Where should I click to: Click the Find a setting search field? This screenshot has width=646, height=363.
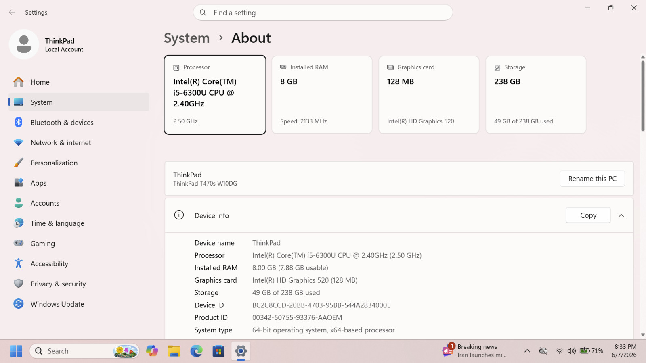(x=323, y=13)
